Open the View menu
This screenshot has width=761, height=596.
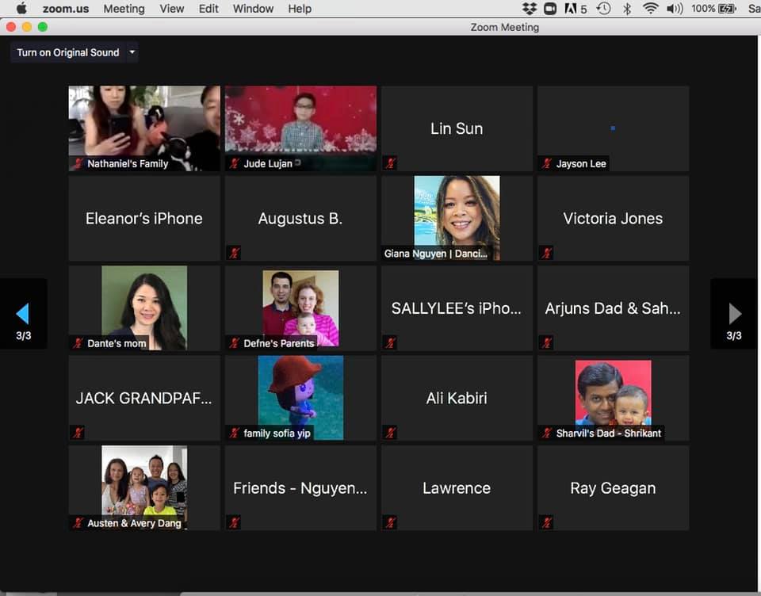point(172,9)
